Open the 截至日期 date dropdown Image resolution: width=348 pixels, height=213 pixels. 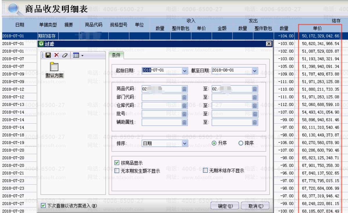[255, 71]
